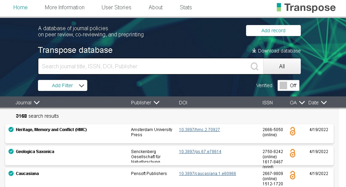The width and height of the screenshot is (346, 187).
Task: Click verified badge for Heritage, Memory and Conflict
Action: 11,129
